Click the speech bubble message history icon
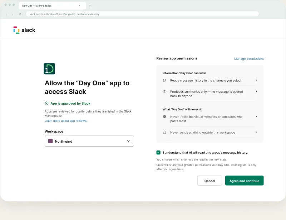 [164, 80]
